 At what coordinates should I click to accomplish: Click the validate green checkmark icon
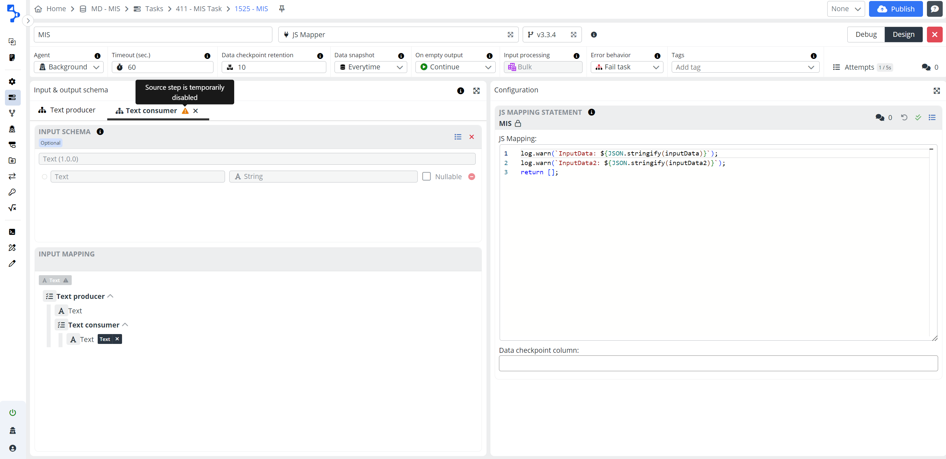918,117
